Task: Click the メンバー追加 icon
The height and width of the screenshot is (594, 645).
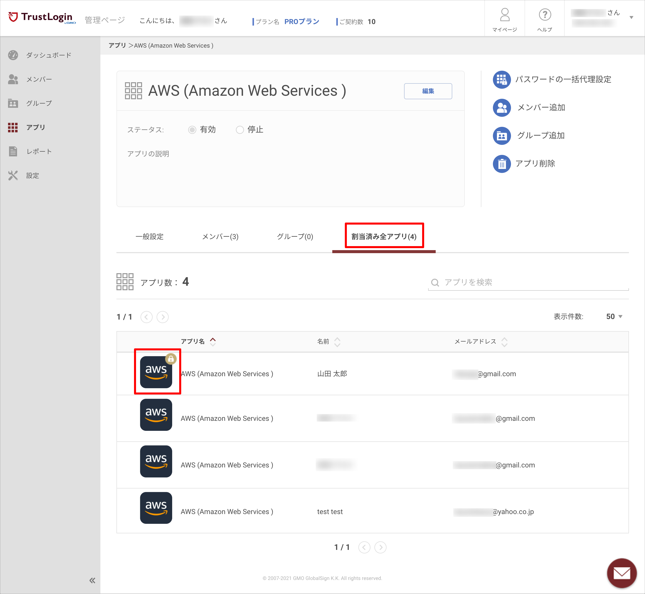Action: click(x=502, y=107)
